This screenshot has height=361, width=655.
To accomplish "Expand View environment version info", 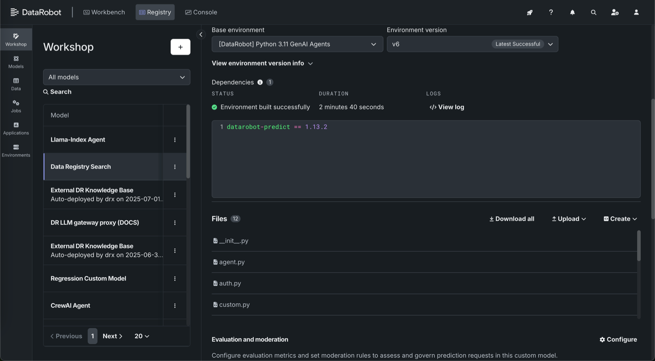I will pos(262,63).
